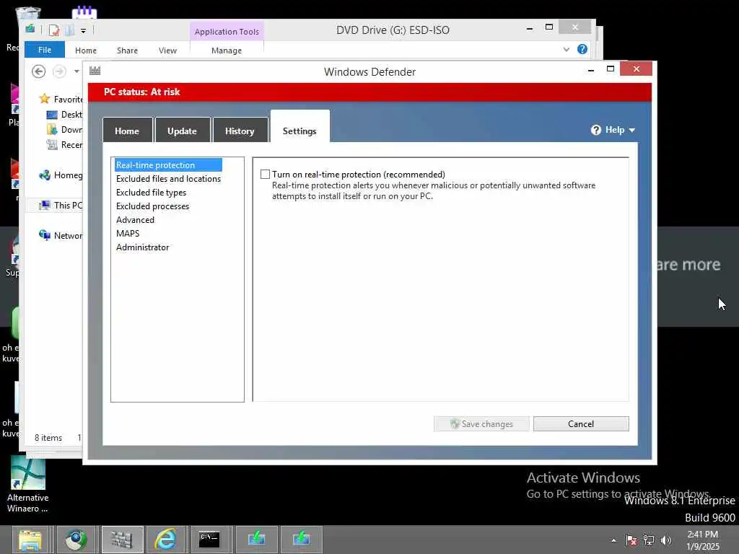Open the Customize Quick Access Toolbar dropdown
The width and height of the screenshot is (739, 554).
(x=83, y=30)
